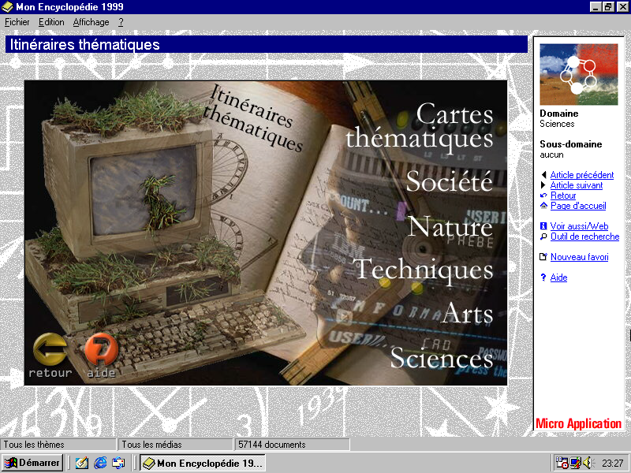Open the Sciences theme
The width and height of the screenshot is (631, 473).
click(442, 358)
